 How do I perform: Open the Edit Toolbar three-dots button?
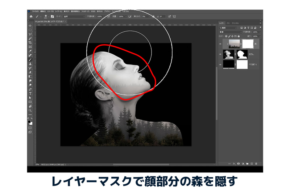click(x=30, y=115)
